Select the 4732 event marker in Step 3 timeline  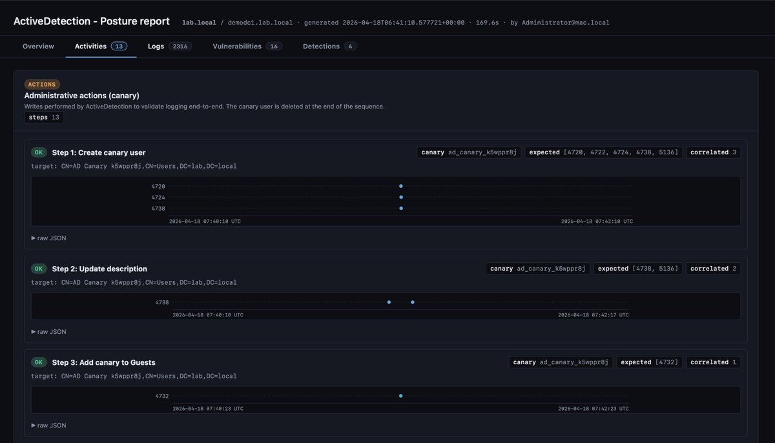[x=400, y=396]
